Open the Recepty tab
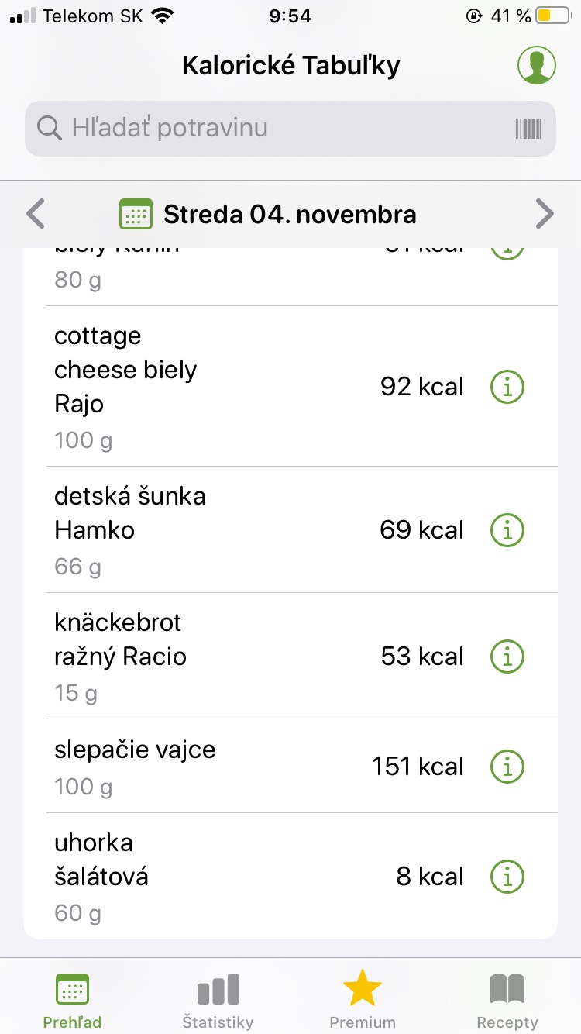 (x=507, y=1000)
